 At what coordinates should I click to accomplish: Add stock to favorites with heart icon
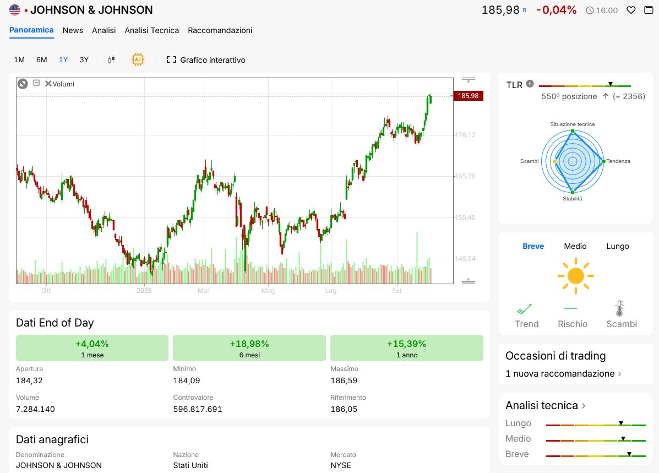coord(631,10)
